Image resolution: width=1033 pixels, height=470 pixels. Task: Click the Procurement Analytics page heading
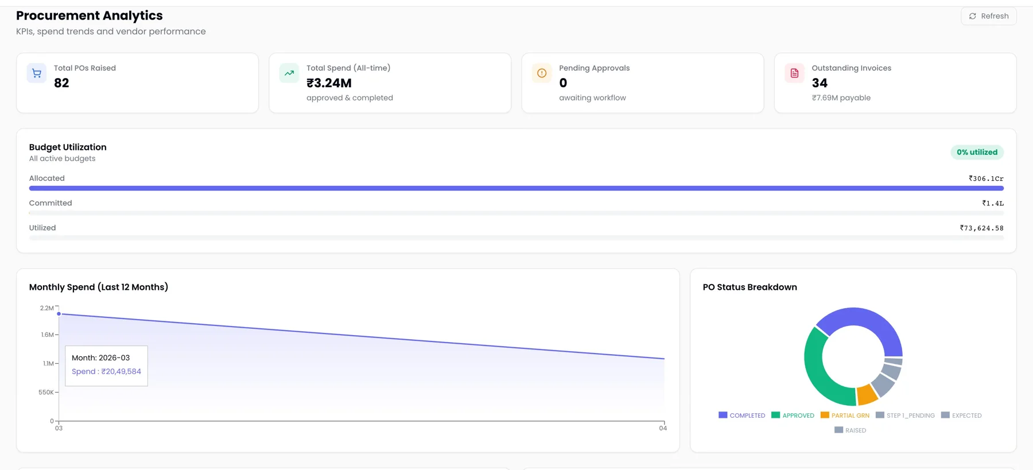pyautogui.click(x=90, y=15)
